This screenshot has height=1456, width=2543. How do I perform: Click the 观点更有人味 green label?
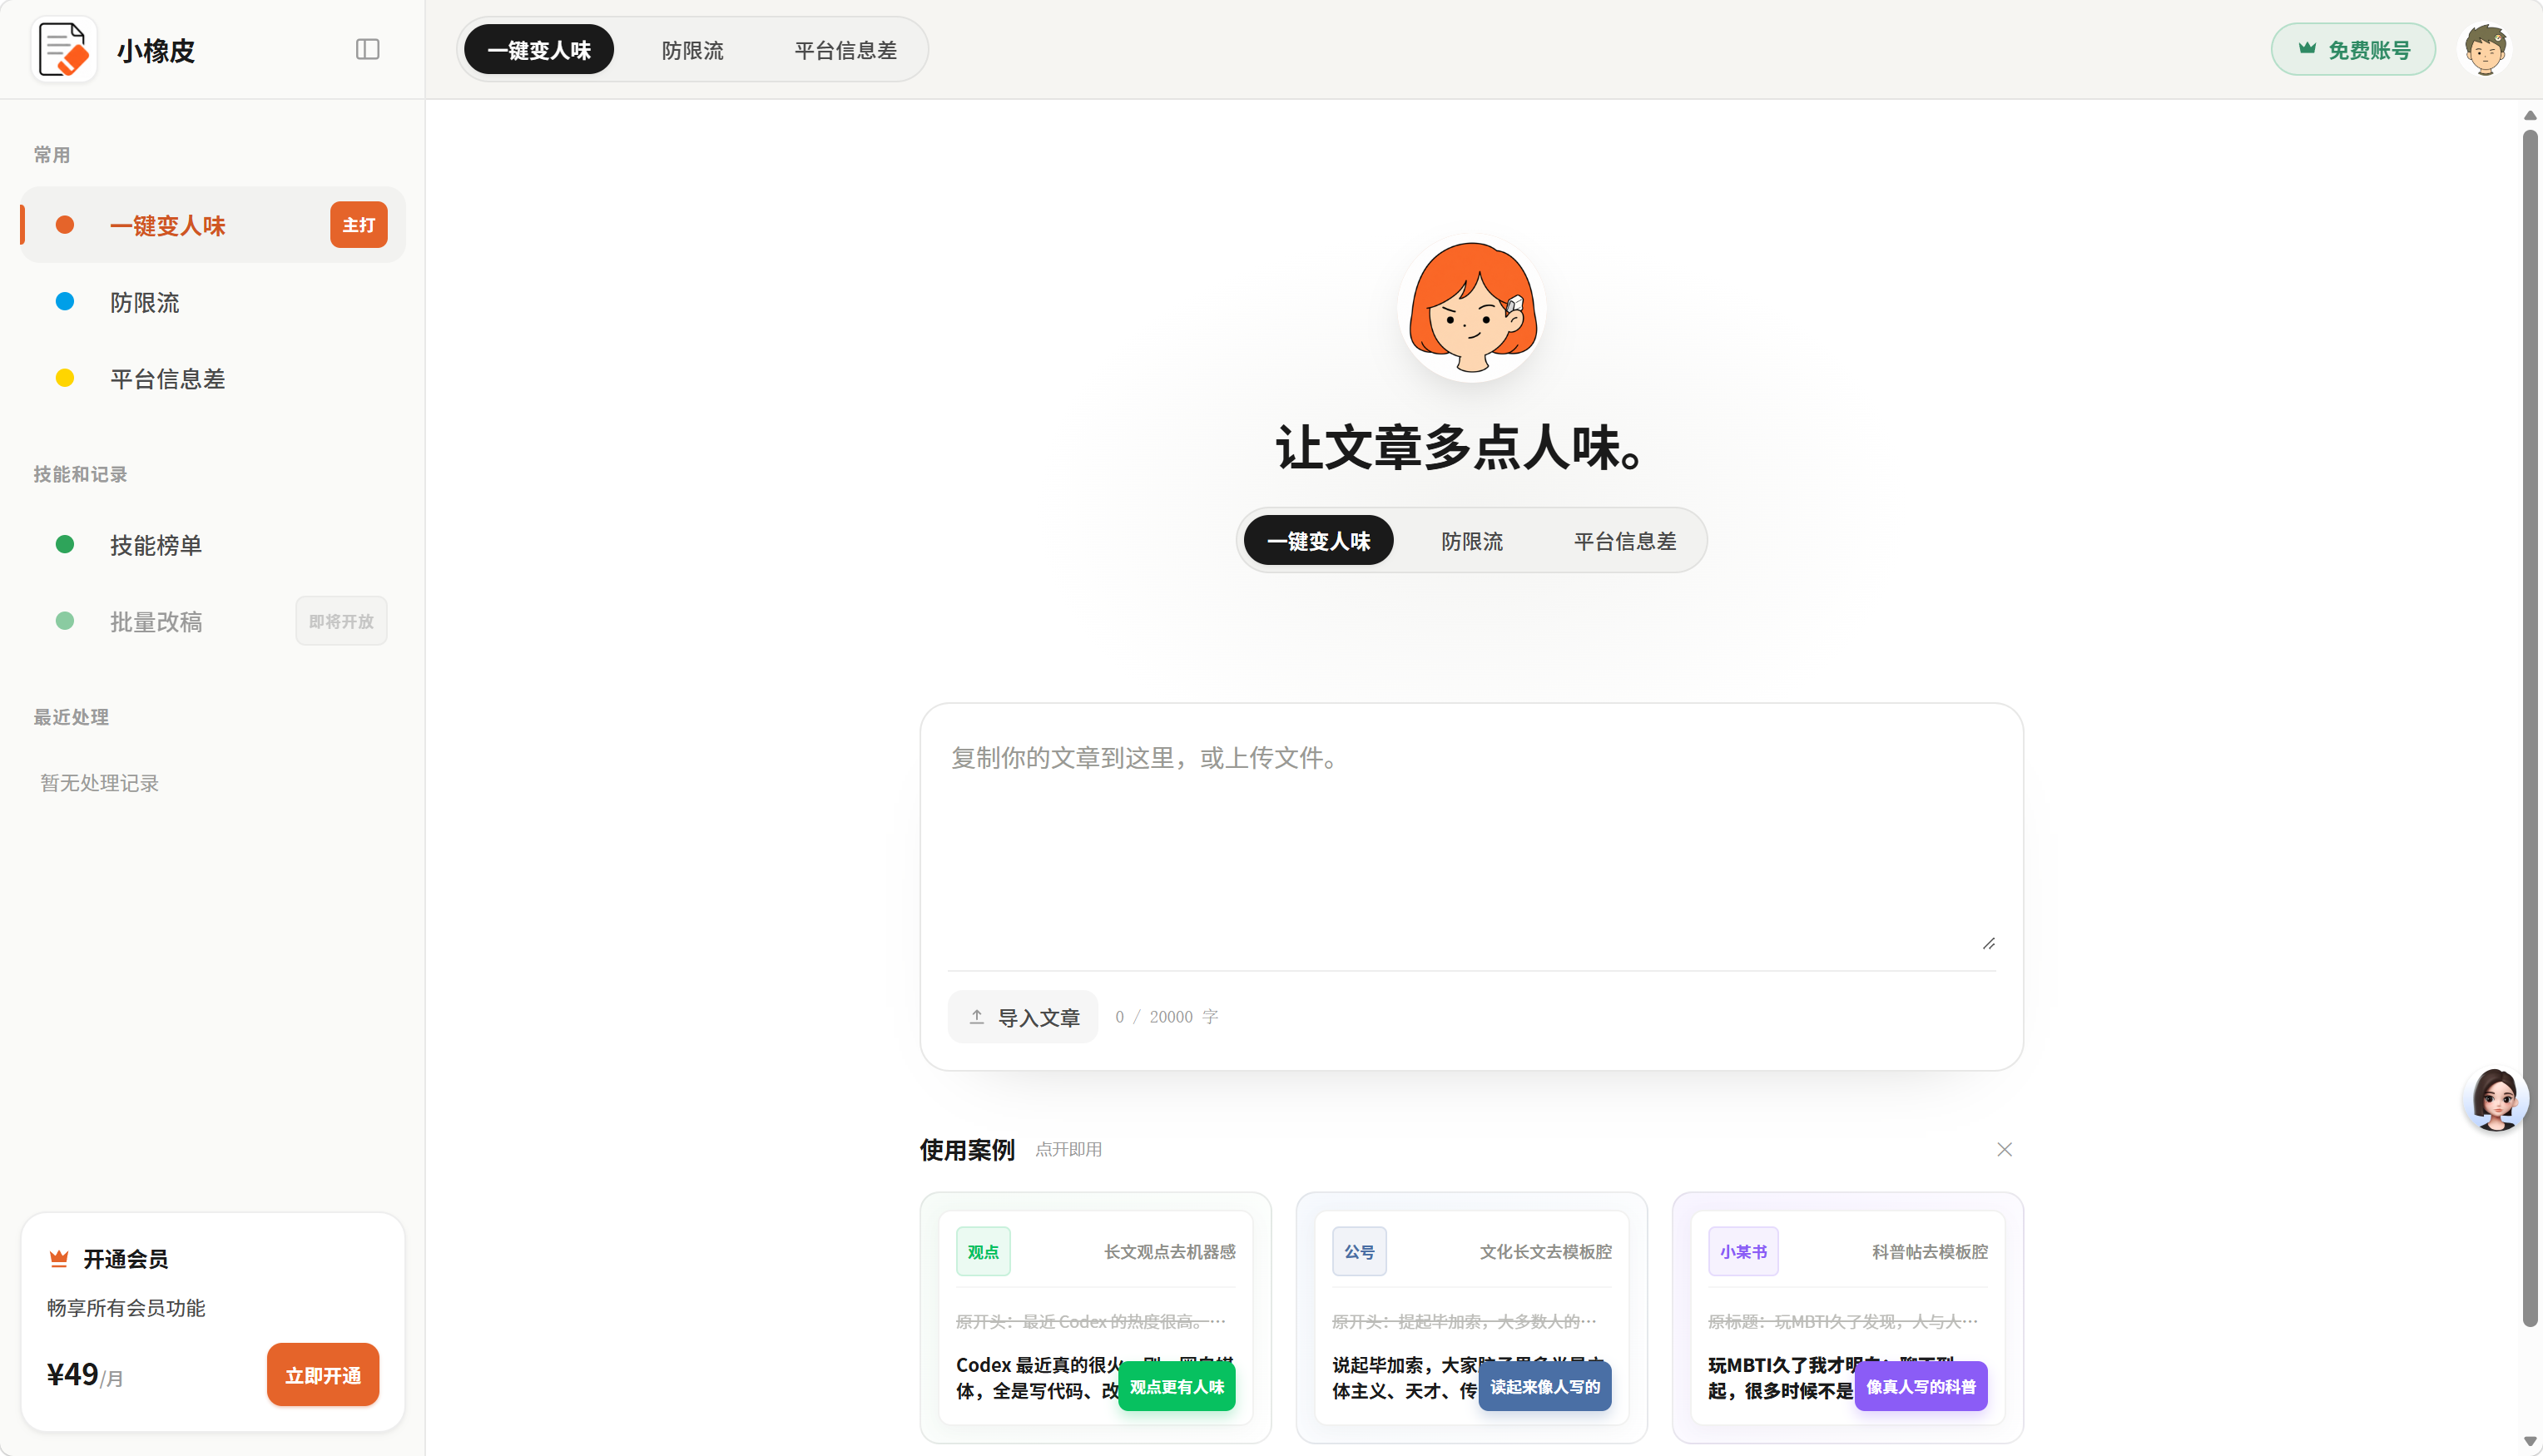point(1176,1387)
